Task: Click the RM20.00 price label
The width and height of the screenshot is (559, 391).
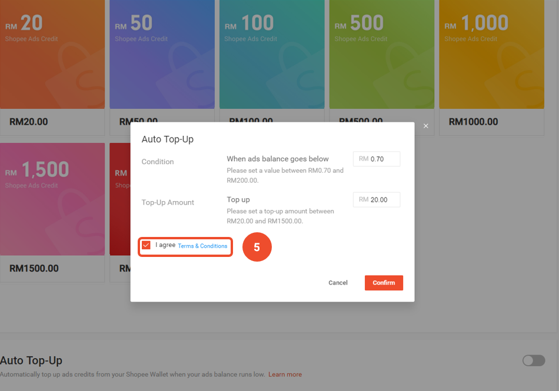Action: tap(29, 122)
